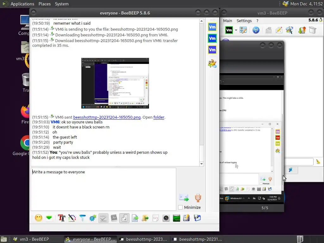Open the Applications menu
Screen dimensions: 324x243
click(x=22, y=4)
